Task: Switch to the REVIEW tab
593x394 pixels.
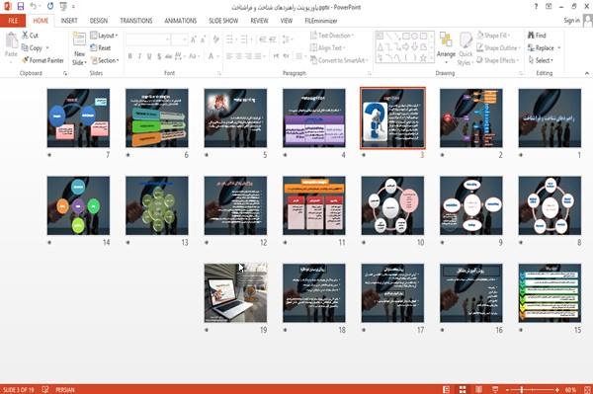Action: tap(259, 21)
